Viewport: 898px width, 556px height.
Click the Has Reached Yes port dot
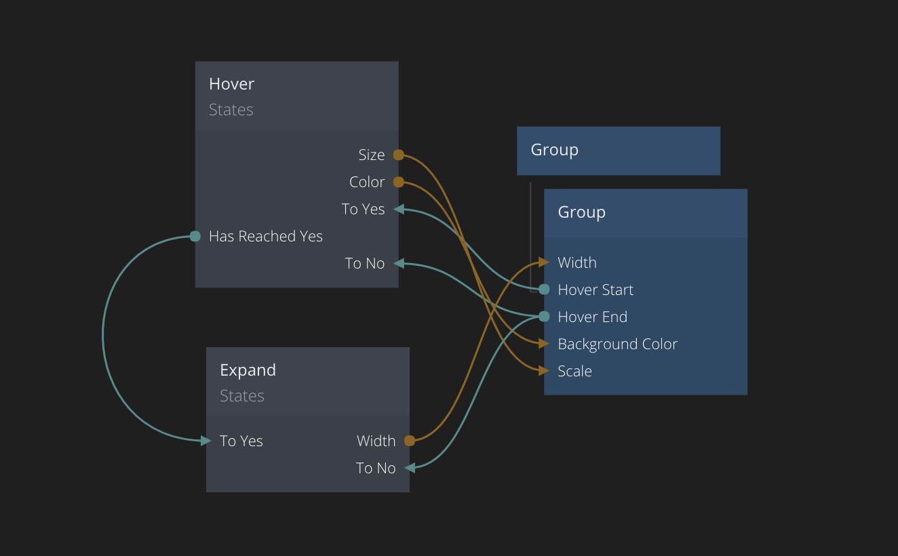pyautogui.click(x=195, y=237)
